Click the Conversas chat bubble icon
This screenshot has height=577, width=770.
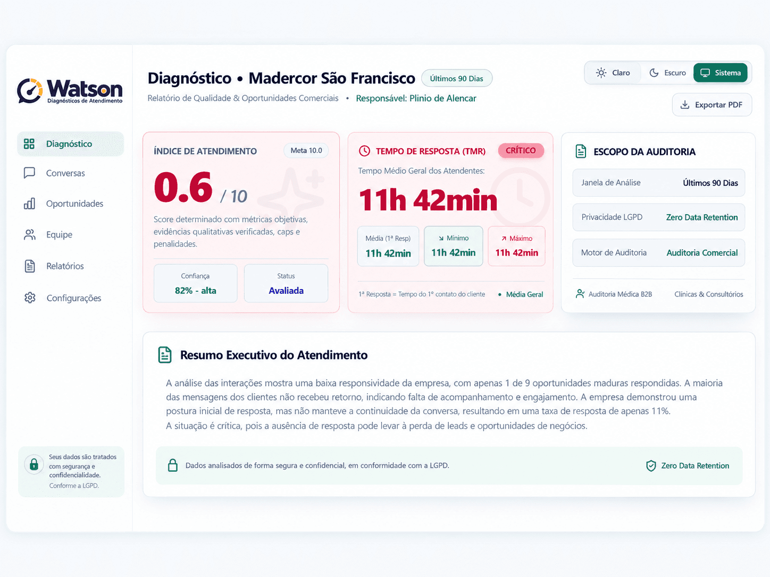point(30,173)
